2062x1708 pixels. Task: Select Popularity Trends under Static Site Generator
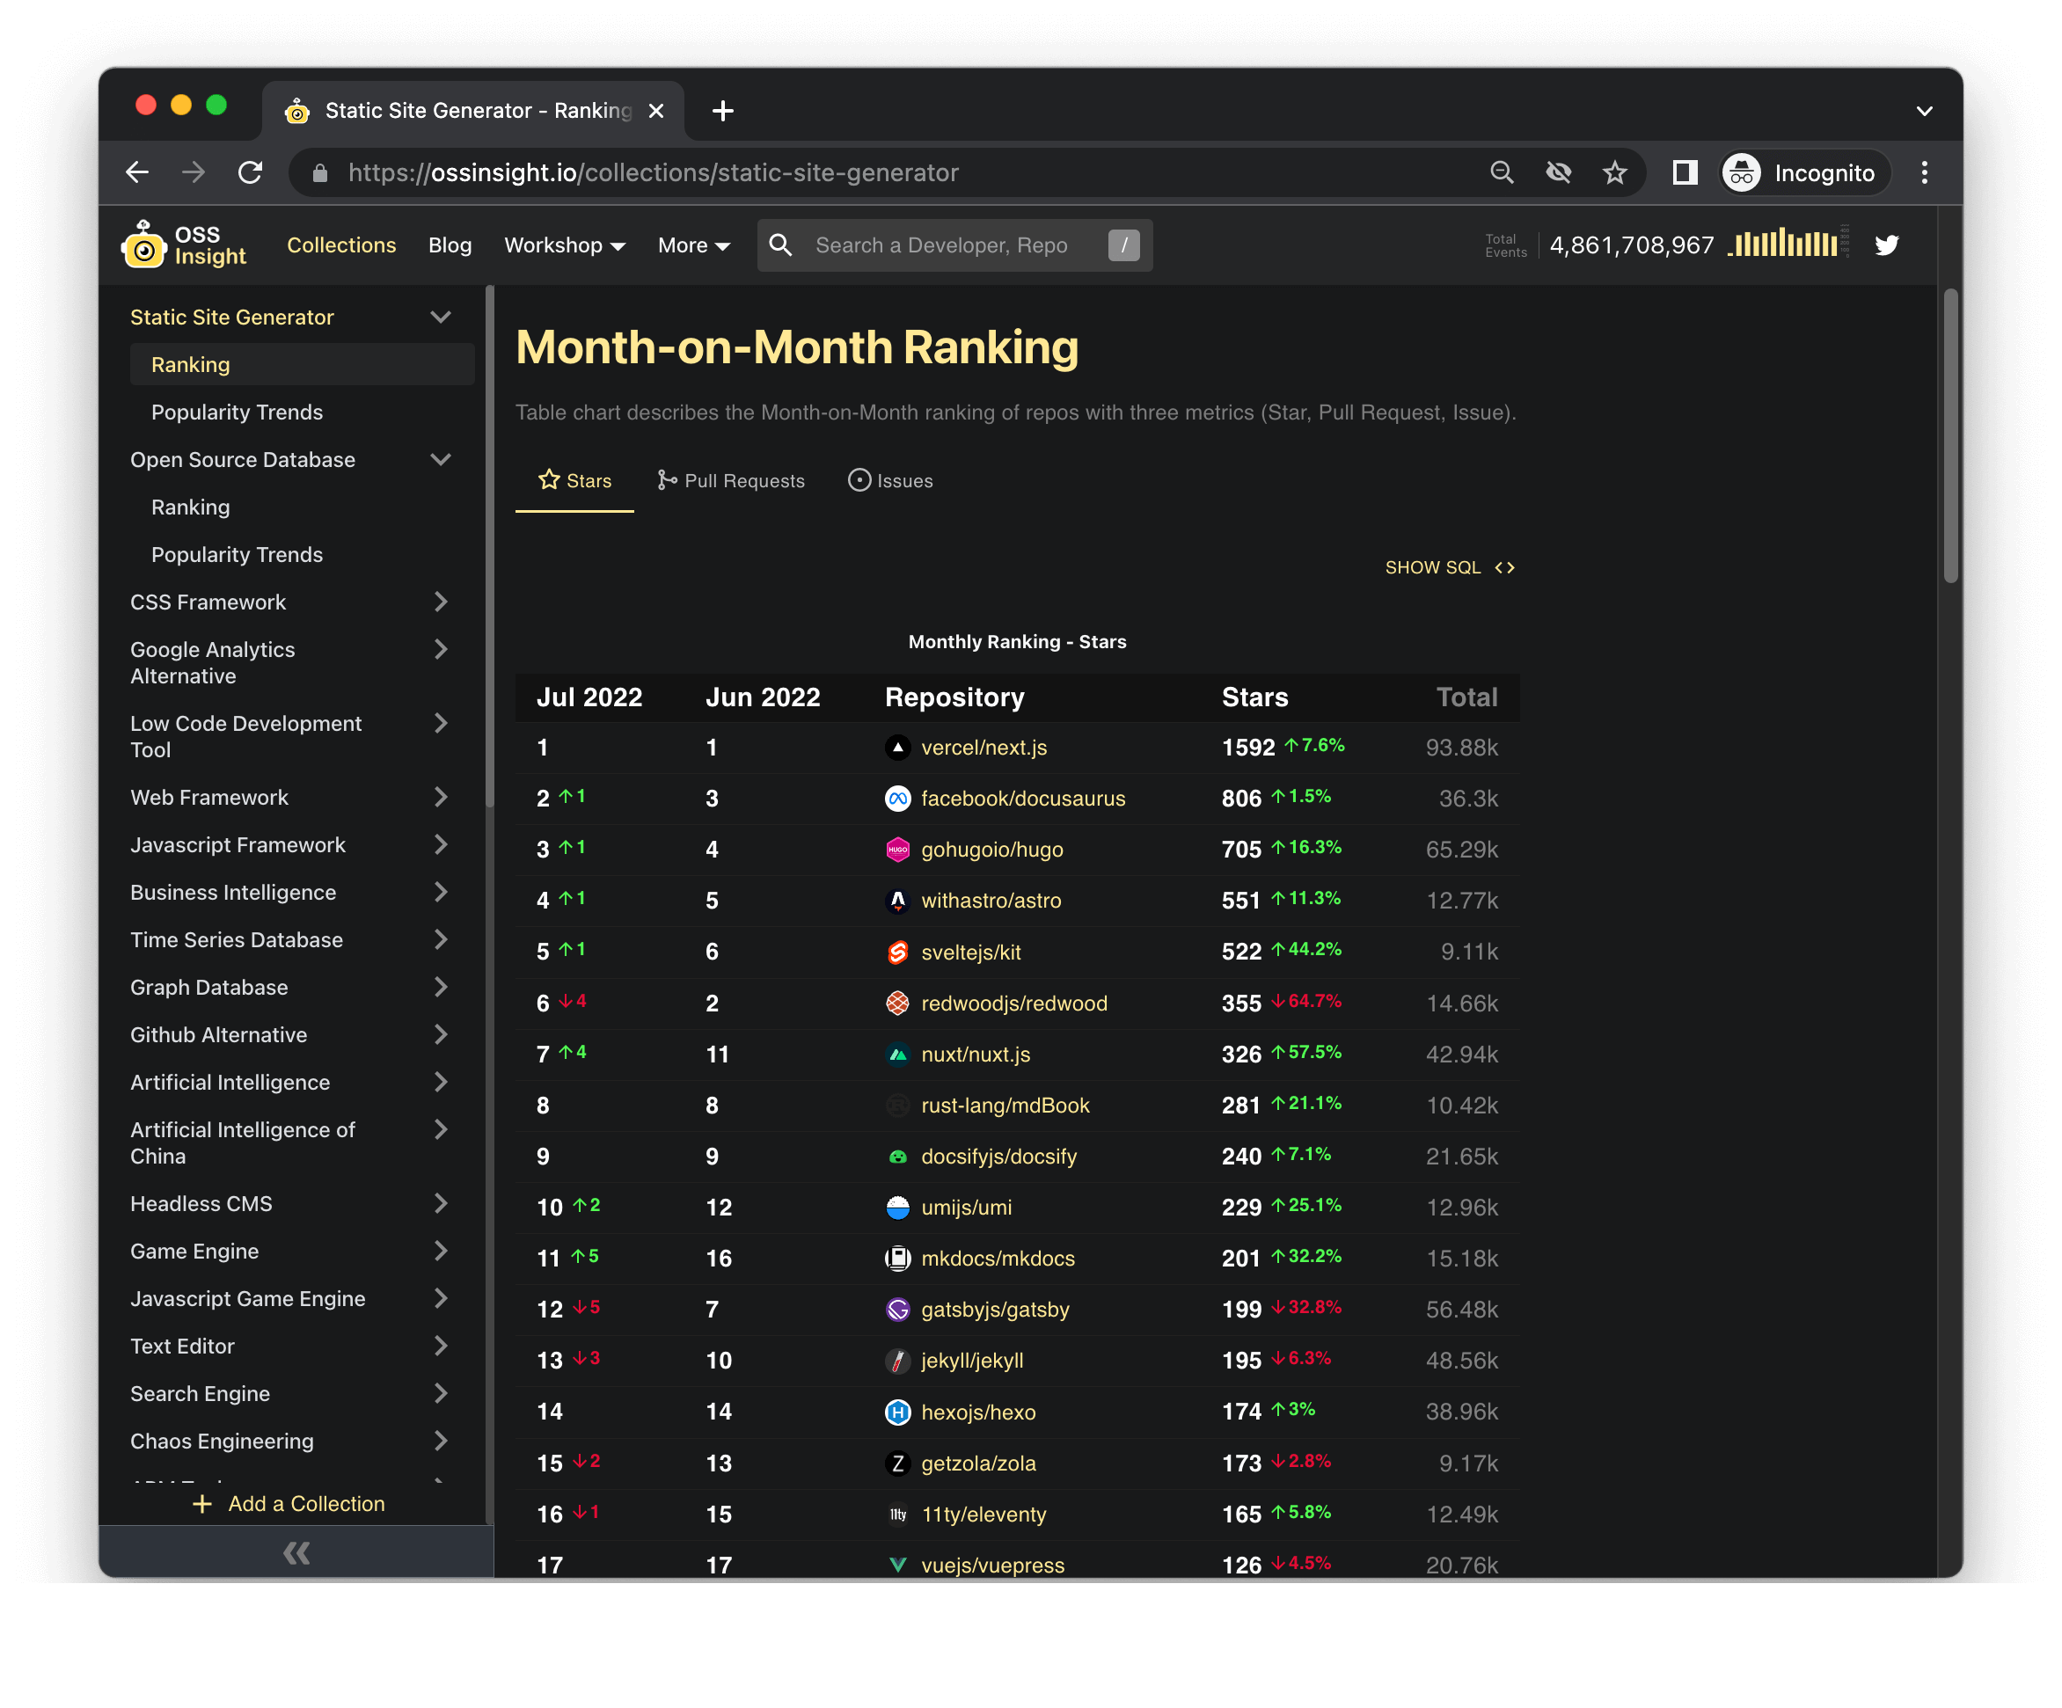[x=237, y=412]
